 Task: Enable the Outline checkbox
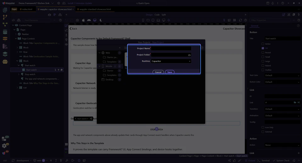pyautogui.click(x=263, y=70)
